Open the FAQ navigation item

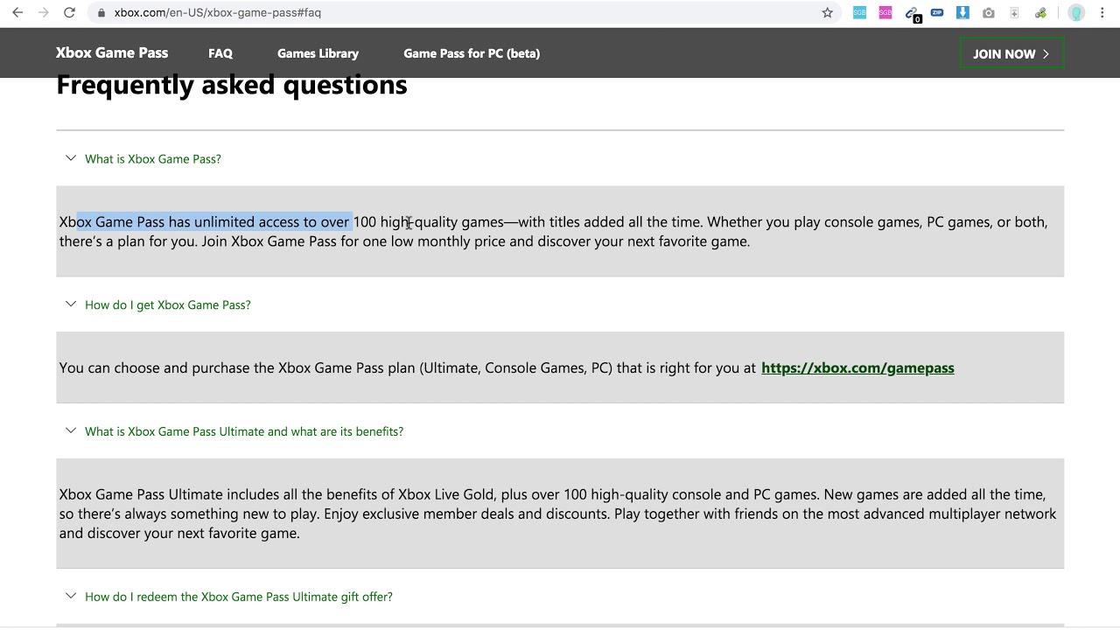[x=220, y=53]
